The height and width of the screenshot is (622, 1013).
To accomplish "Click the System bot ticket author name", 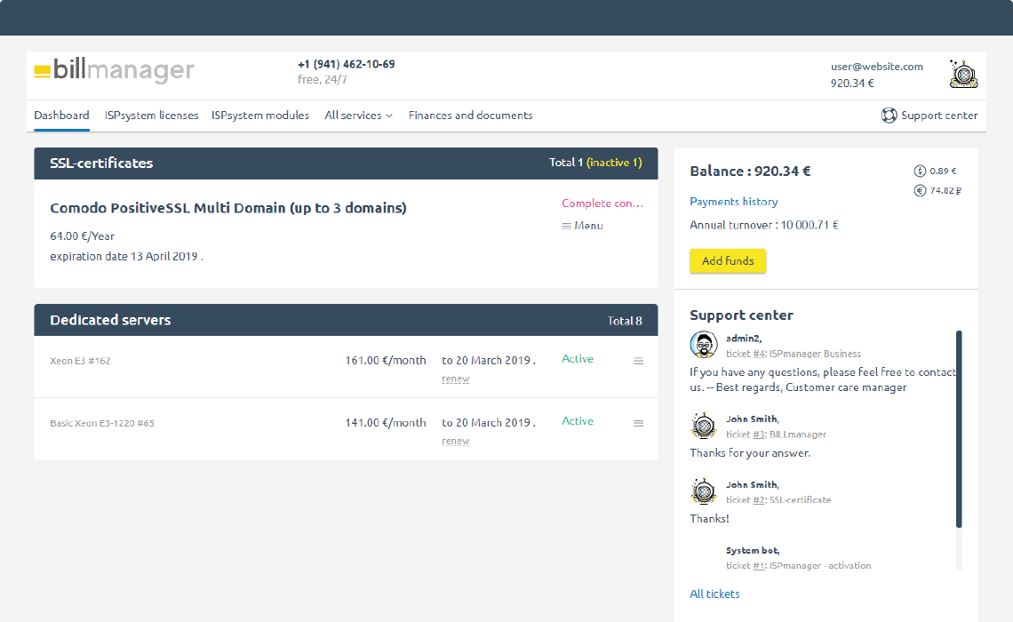I will tap(753, 550).
